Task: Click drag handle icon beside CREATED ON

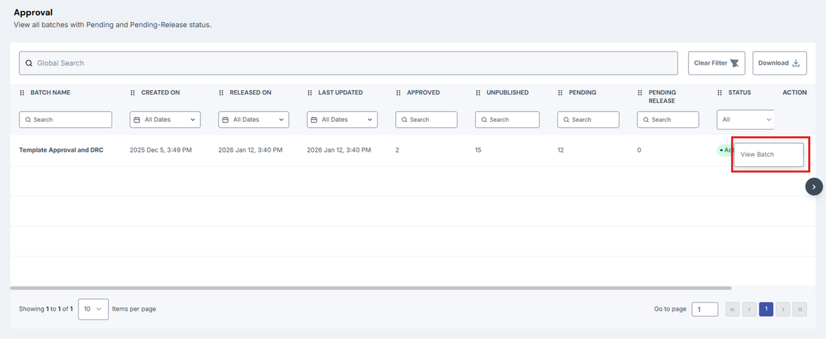Action: pos(133,93)
